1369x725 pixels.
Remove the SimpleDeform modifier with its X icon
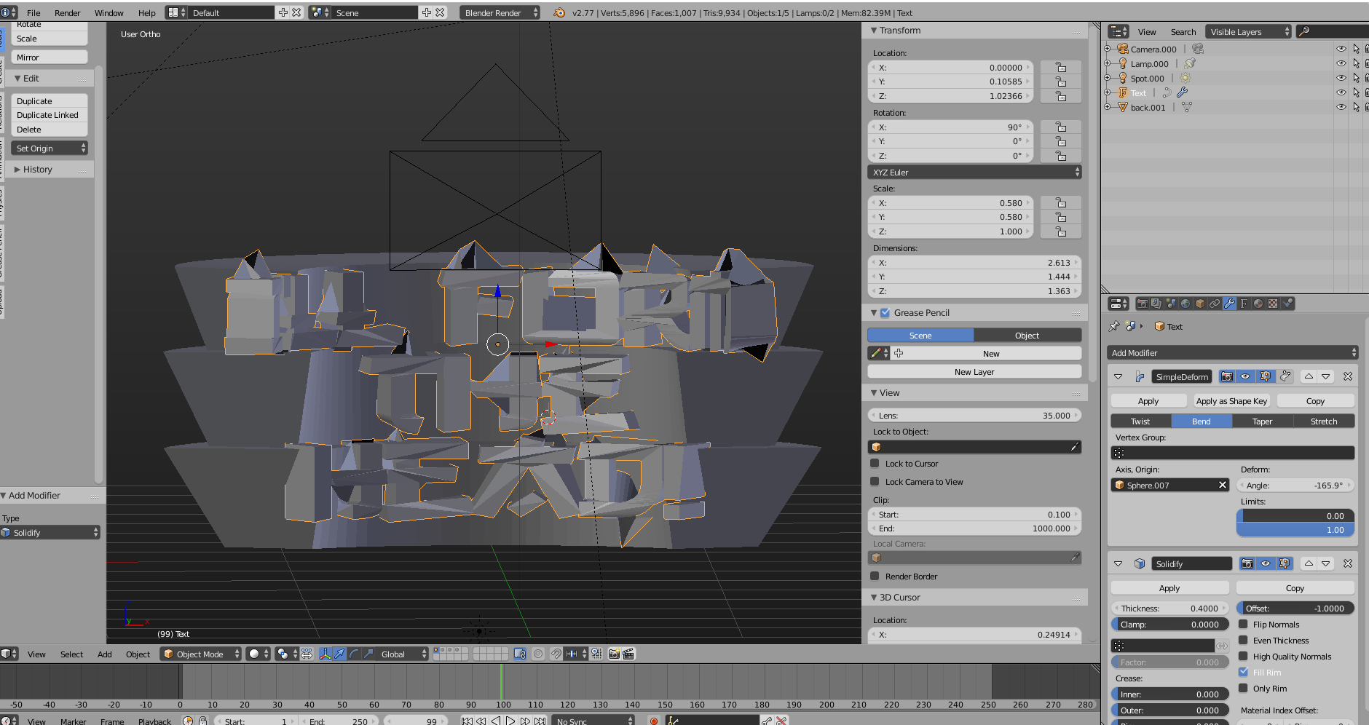tap(1348, 376)
